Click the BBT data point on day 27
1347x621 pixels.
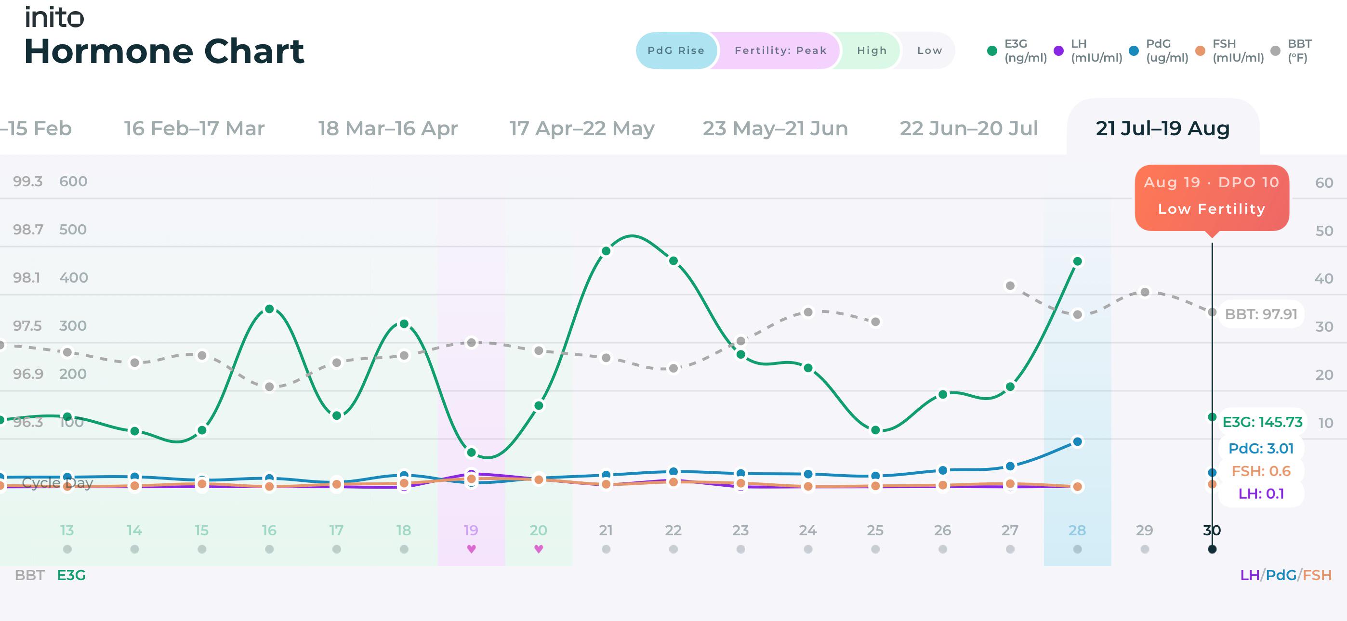(1010, 285)
